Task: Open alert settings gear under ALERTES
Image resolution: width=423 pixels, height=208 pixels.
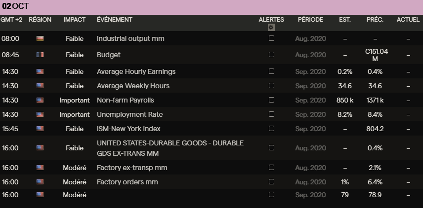Action: point(271,28)
